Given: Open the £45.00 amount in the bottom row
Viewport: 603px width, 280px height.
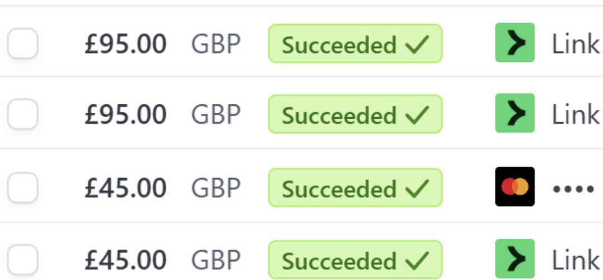Looking at the screenshot, I should pyautogui.click(x=126, y=260).
